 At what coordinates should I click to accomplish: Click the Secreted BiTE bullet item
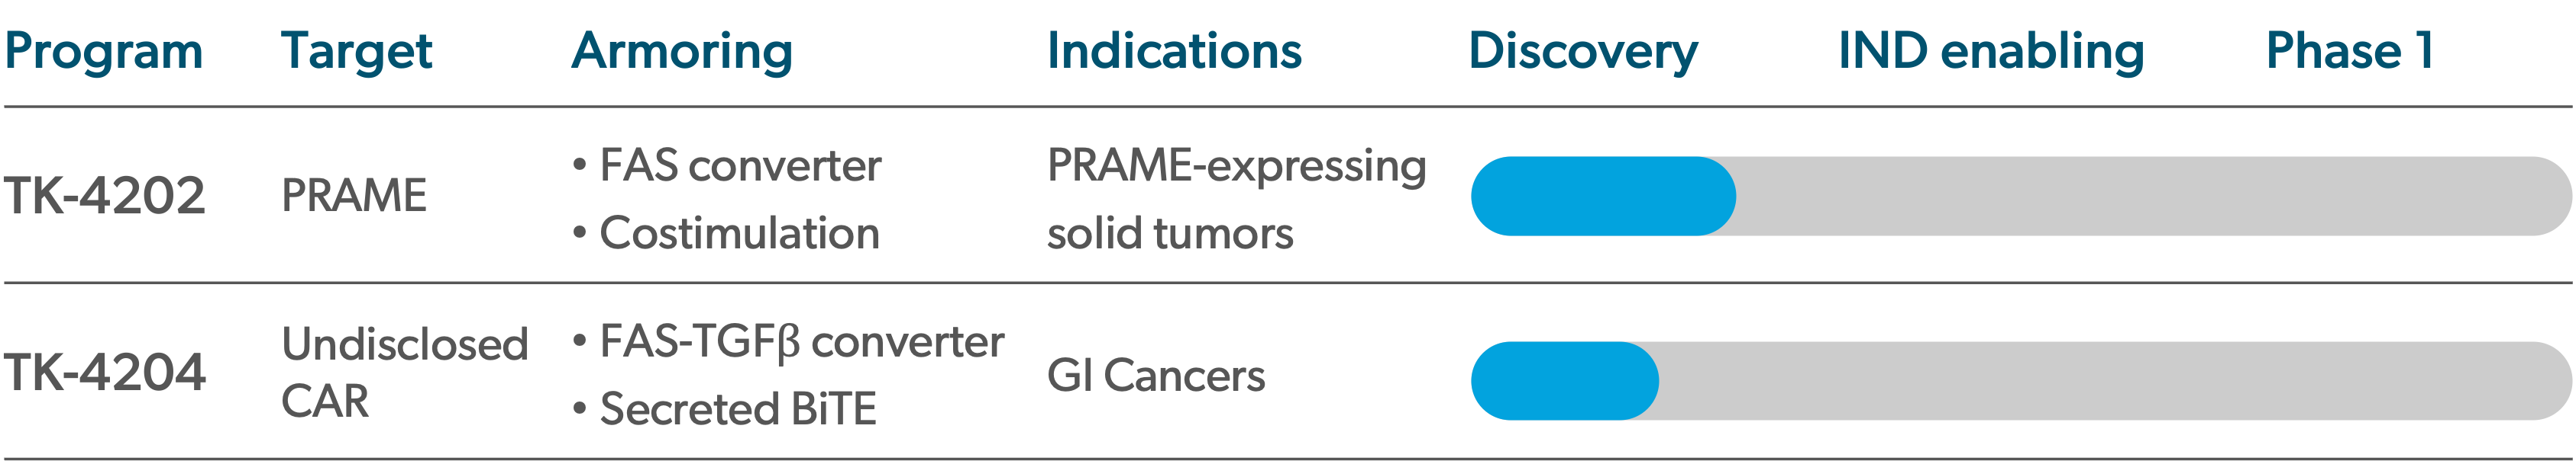pos(737,409)
